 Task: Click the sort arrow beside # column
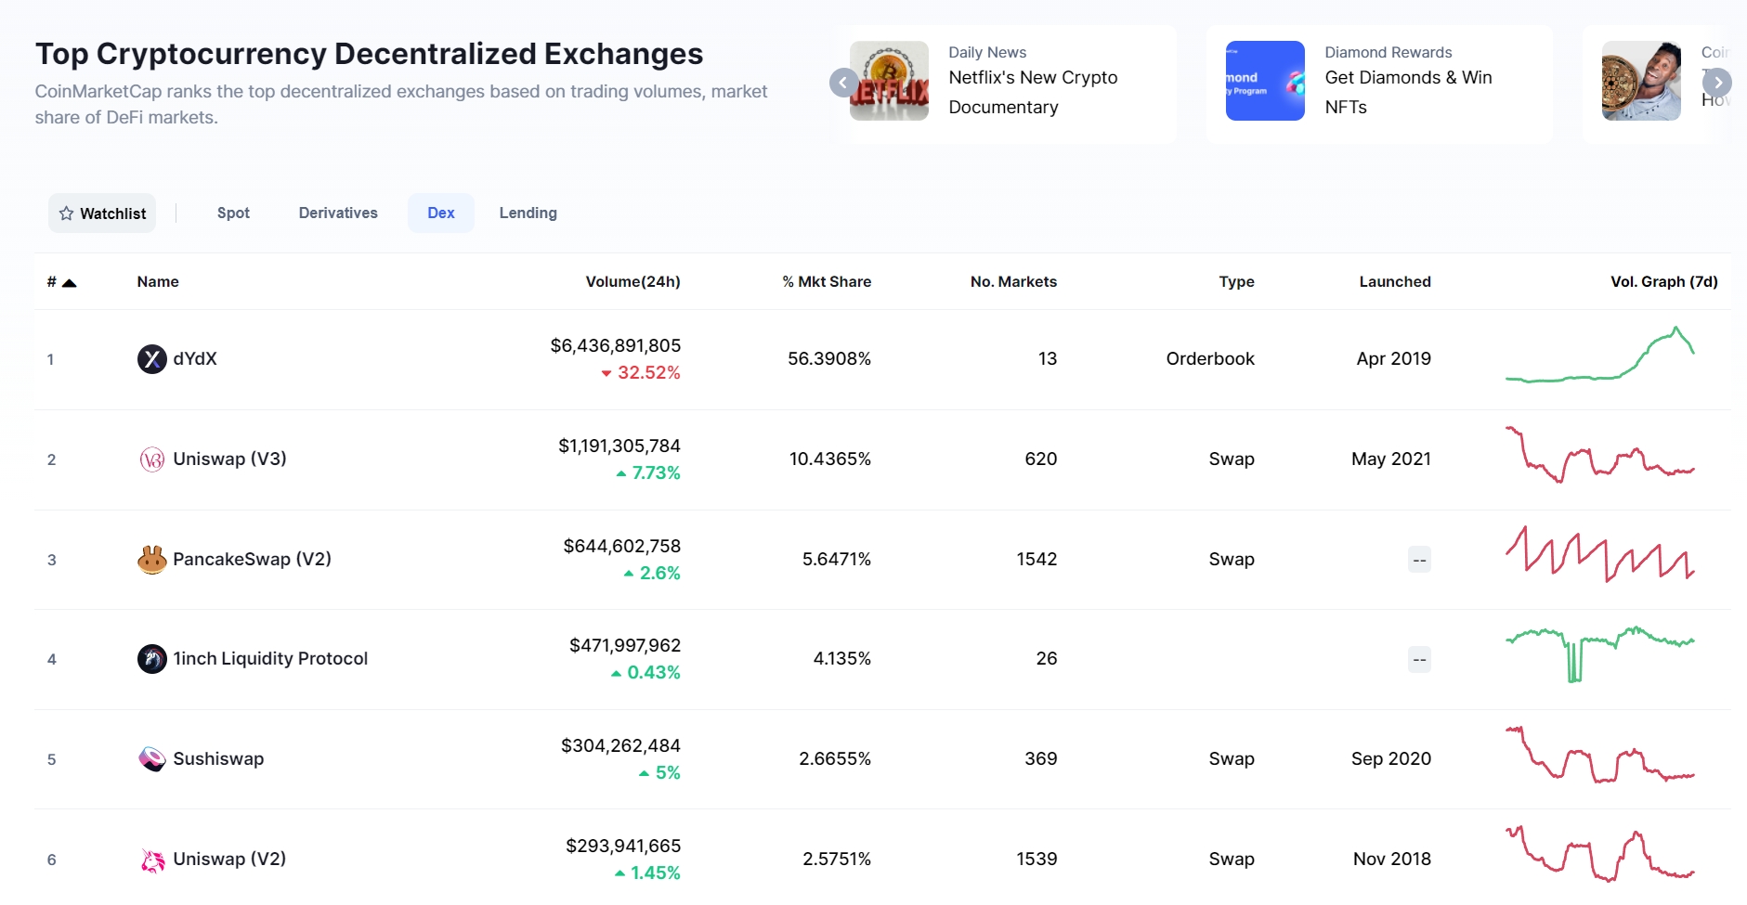pos(69,283)
